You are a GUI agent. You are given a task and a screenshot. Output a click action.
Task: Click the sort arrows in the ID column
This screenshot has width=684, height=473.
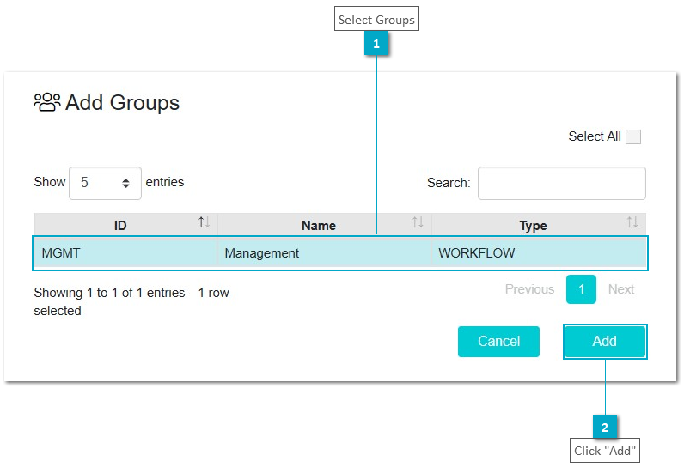coord(204,222)
